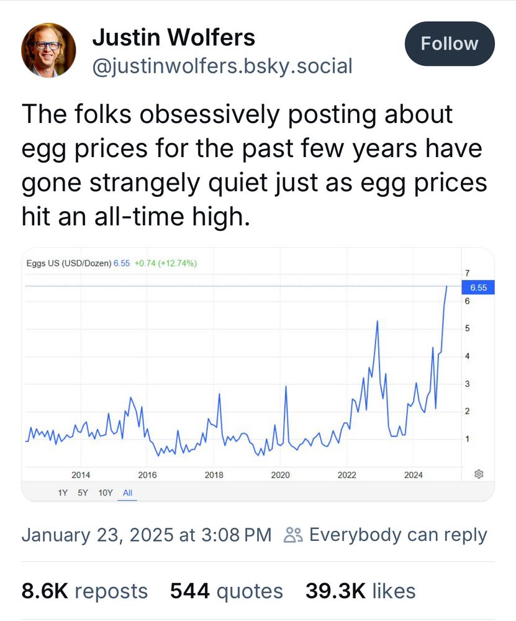Screen dimensions: 516x621
Task: Select the All chart range
Action: tap(127, 492)
